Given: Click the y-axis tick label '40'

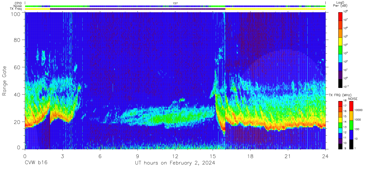Looking at the screenshot, I should [x=17, y=94].
